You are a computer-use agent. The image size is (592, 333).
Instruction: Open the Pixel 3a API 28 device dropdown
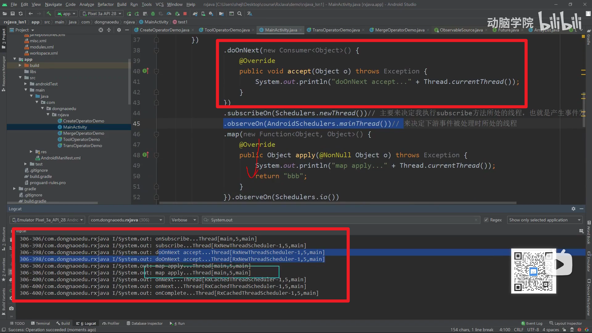101,14
